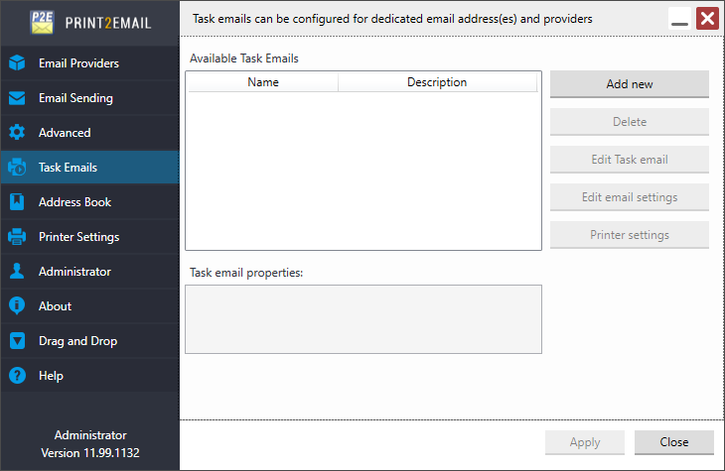Click the Help question mark icon
This screenshot has width=725, height=471.
(17, 376)
